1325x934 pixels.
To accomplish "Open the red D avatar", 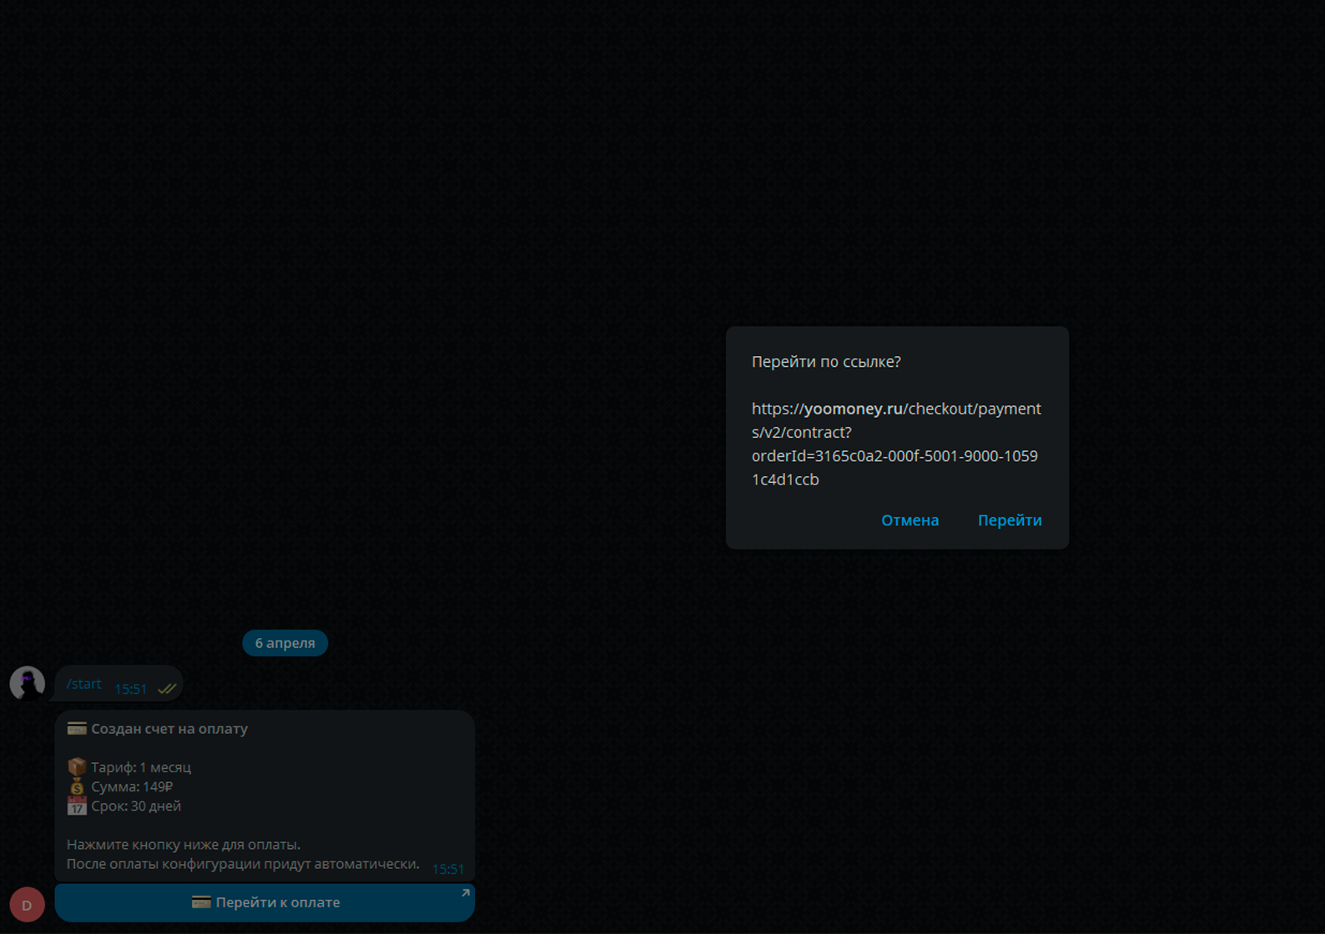I will [27, 904].
